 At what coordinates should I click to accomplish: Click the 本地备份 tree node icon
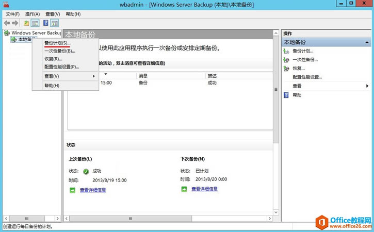[x=13, y=40]
